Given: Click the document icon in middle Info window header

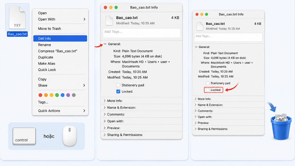Looking at the screenshot, I should point(109,21).
